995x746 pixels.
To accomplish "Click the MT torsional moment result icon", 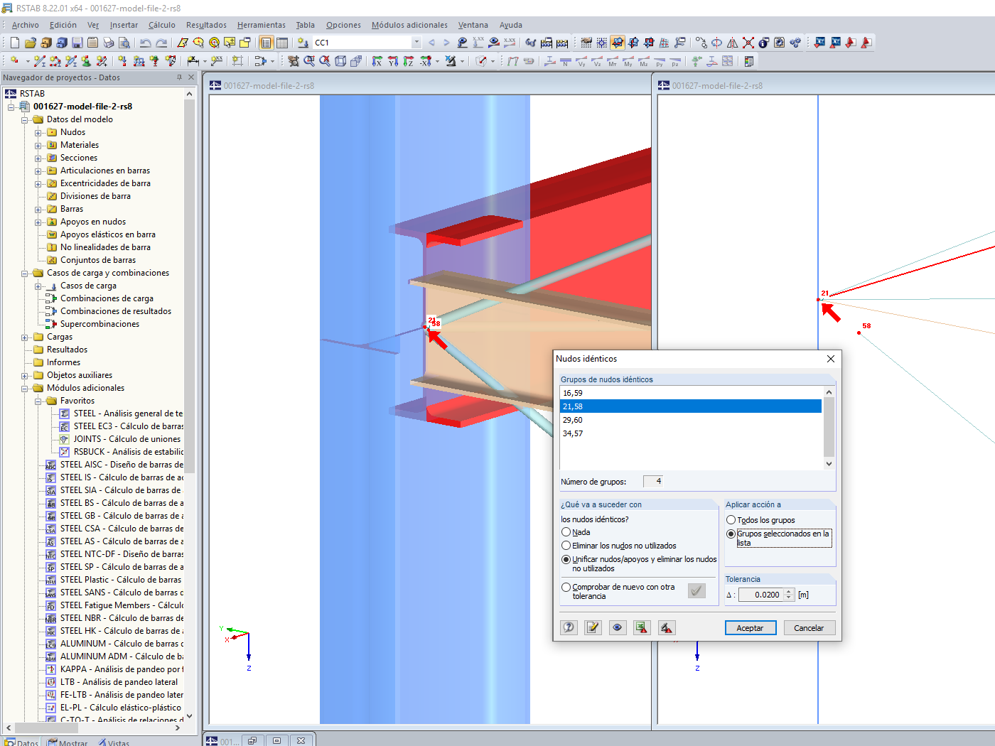I will coord(613,61).
